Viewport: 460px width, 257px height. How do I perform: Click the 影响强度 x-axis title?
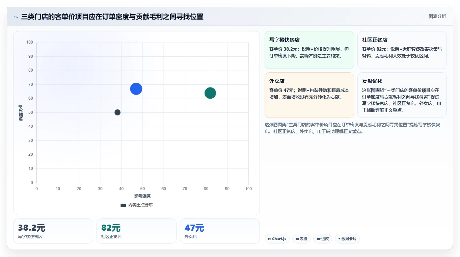(142, 196)
